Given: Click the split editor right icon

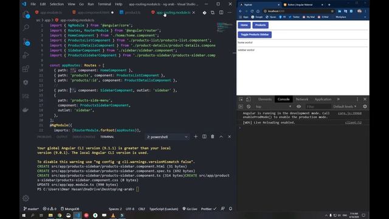Looking at the screenshot, I should [221, 12].
